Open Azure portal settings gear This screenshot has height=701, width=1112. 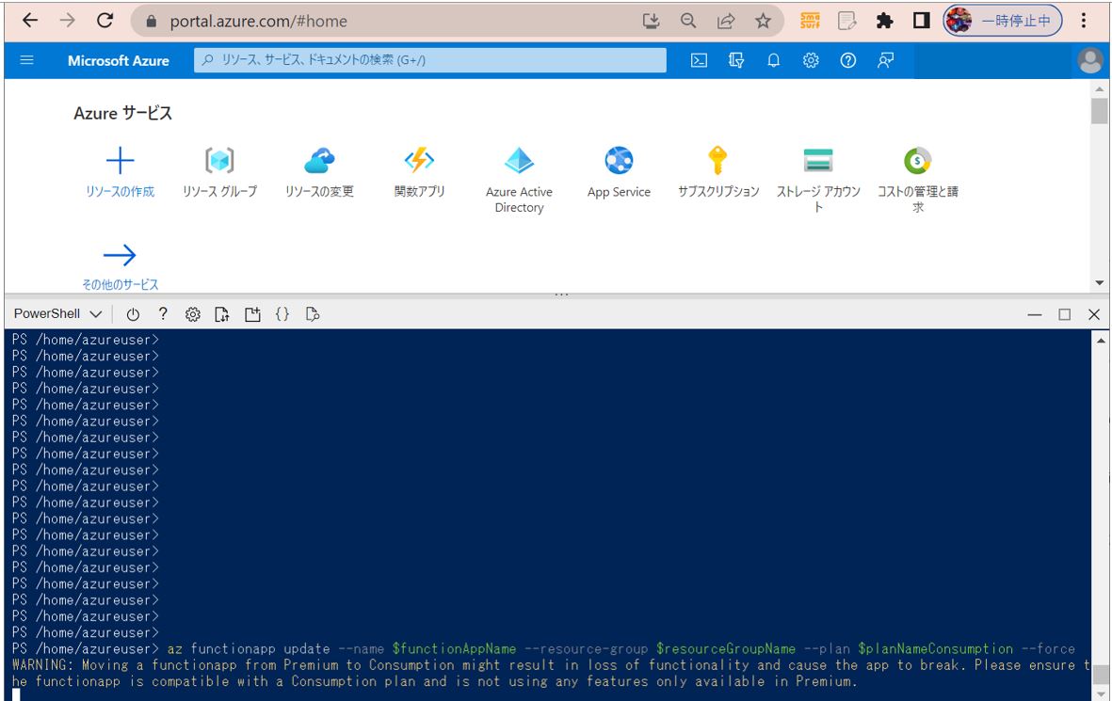(x=811, y=60)
